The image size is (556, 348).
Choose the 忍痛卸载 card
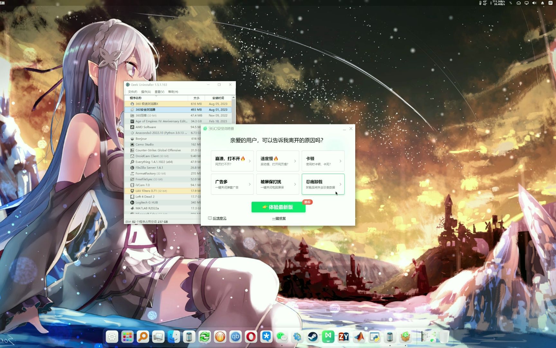[323, 184]
